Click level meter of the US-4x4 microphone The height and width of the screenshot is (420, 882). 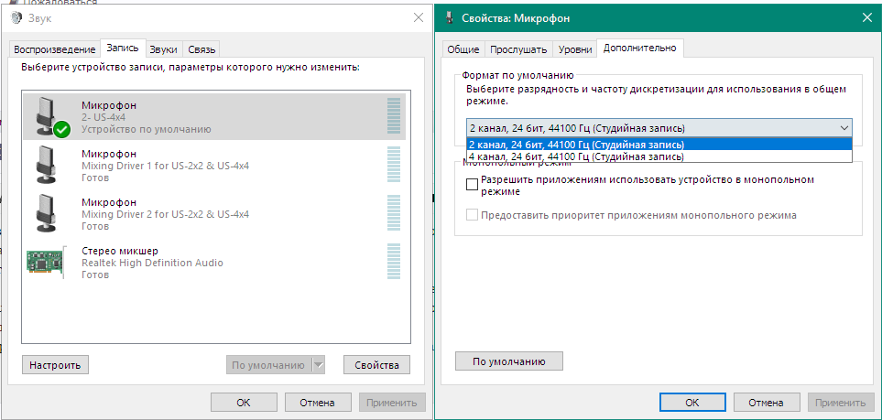coord(394,115)
